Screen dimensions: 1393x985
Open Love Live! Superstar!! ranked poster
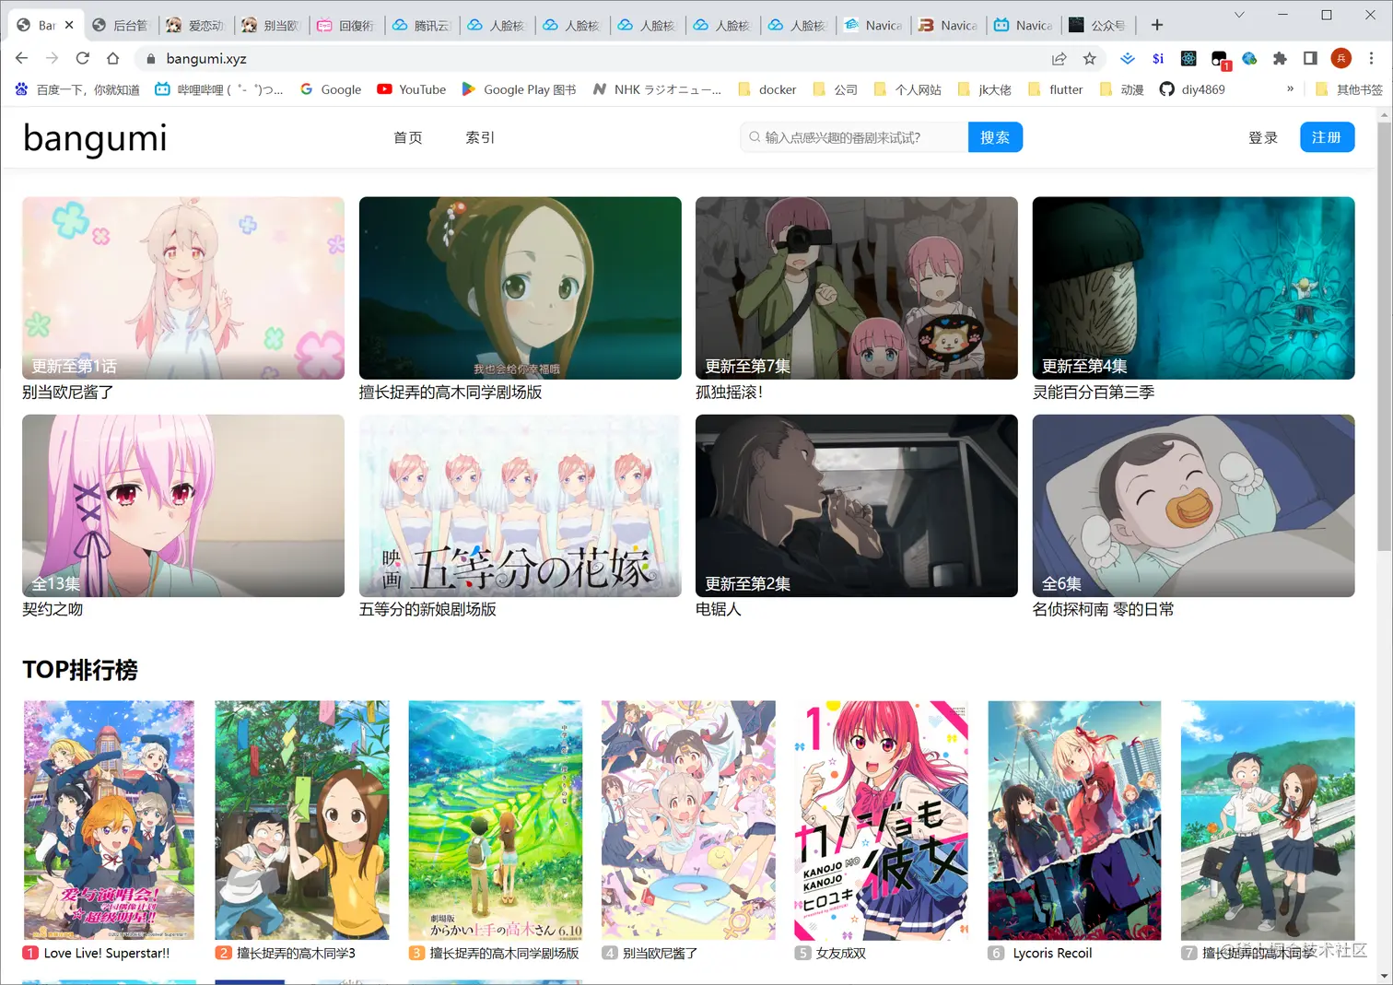pos(109,820)
